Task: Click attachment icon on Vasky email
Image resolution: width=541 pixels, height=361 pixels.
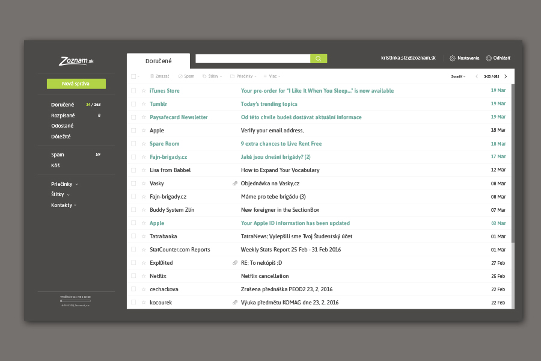Action: (235, 184)
